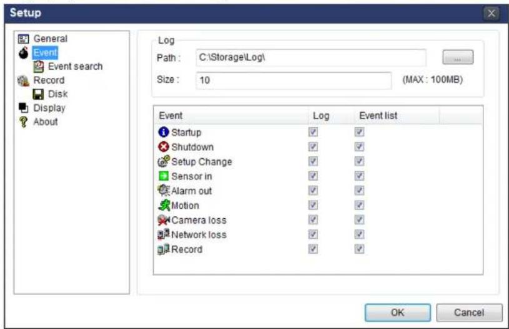The height and width of the screenshot is (329, 509).
Task: Click the Event list column header
Action: [x=397, y=116]
